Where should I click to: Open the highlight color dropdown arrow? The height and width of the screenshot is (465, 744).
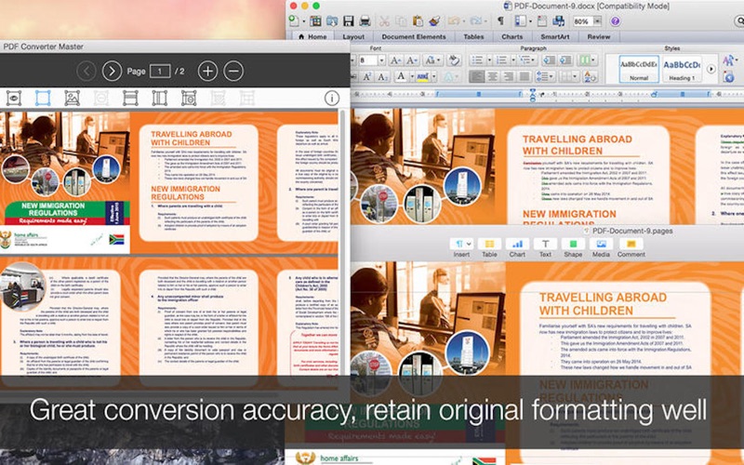[433, 76]
